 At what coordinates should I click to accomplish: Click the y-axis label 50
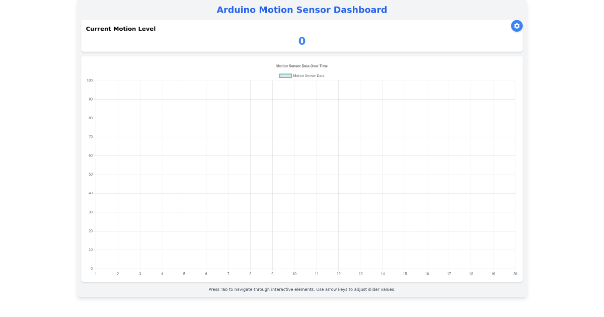point(90,174)
